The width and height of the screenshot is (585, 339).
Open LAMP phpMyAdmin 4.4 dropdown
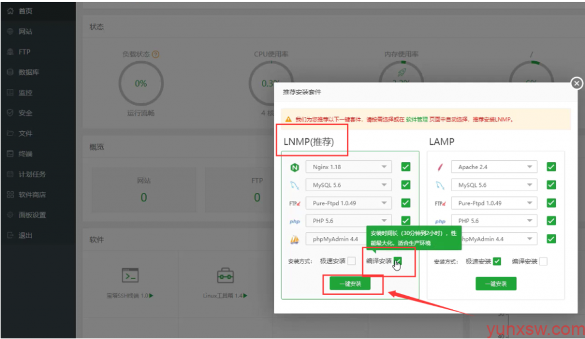(x=499, y=239)
